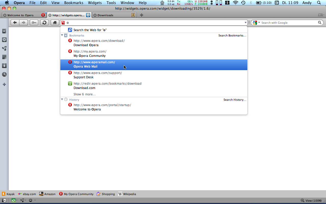The height and width of the screenshot is (204, 326).
Task: Click Search Bookmarks… link
Action: pos(232,35)
